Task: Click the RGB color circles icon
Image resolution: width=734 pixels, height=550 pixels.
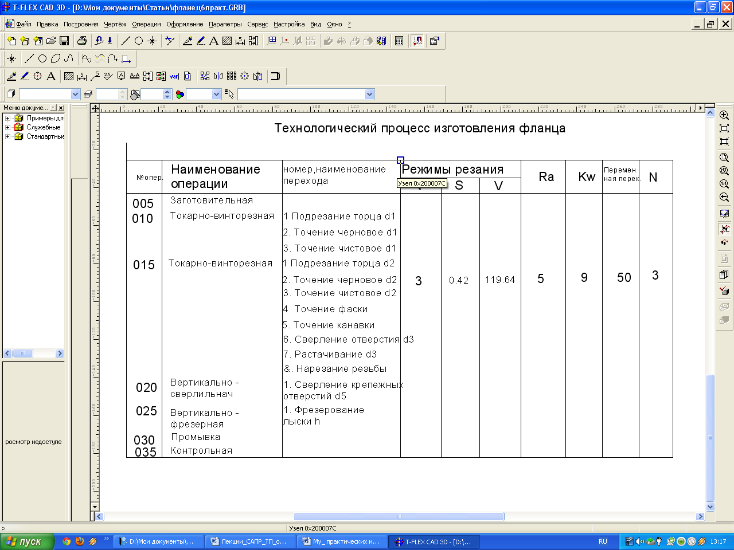Action: coord(179,94)
